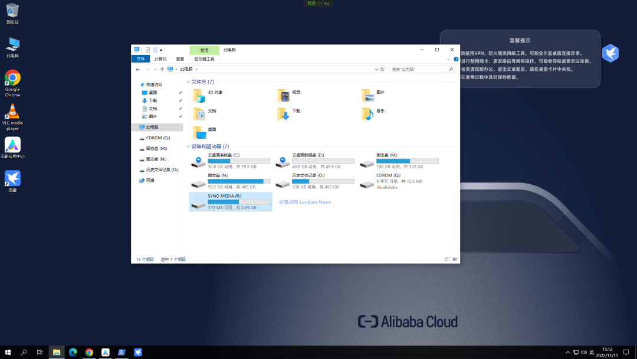
Task: Open the 回收站 recycle bin desktop icon
Action: [x=12, y=14]
